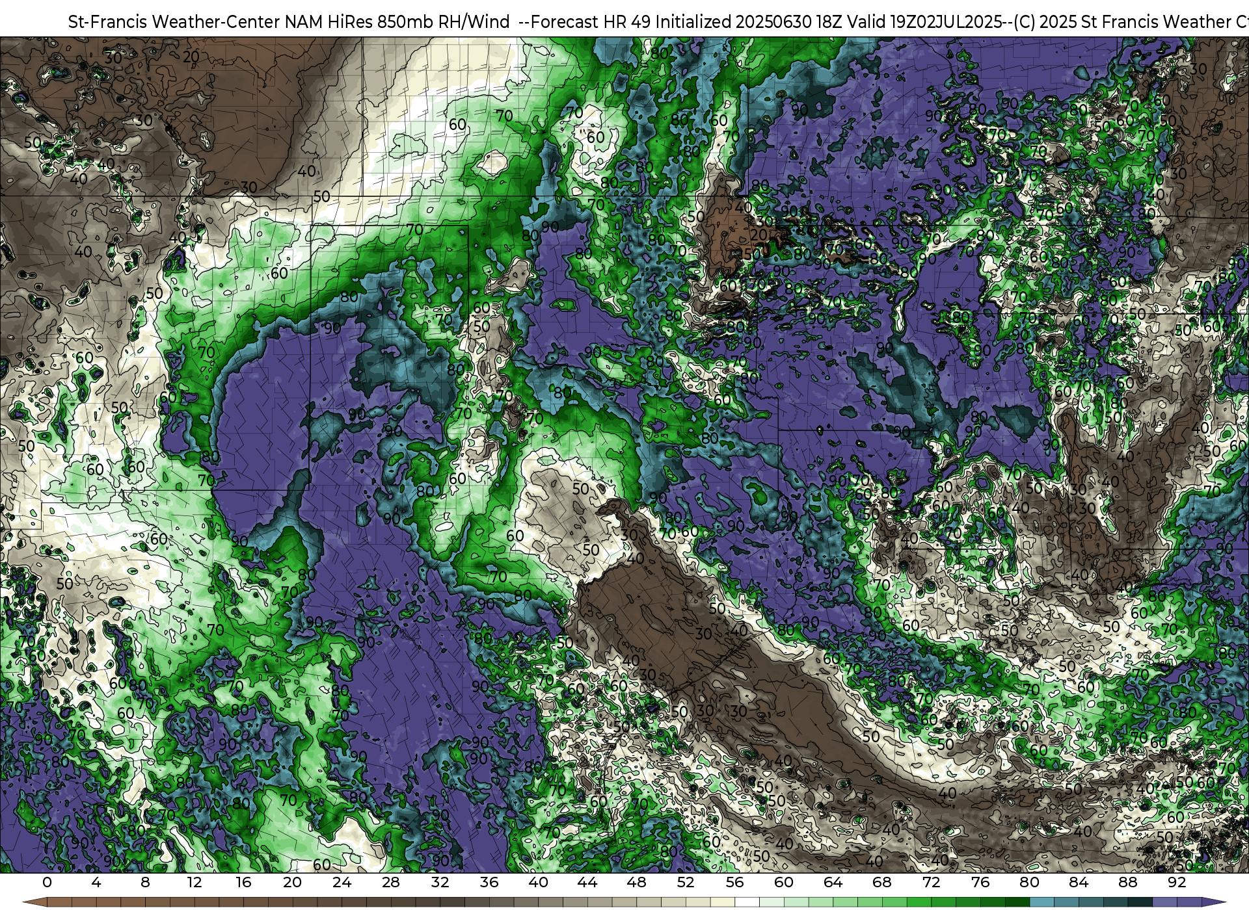Click the colorbar scale label "88"
The image size is (1249, 910).
[x=1127, y=882]
